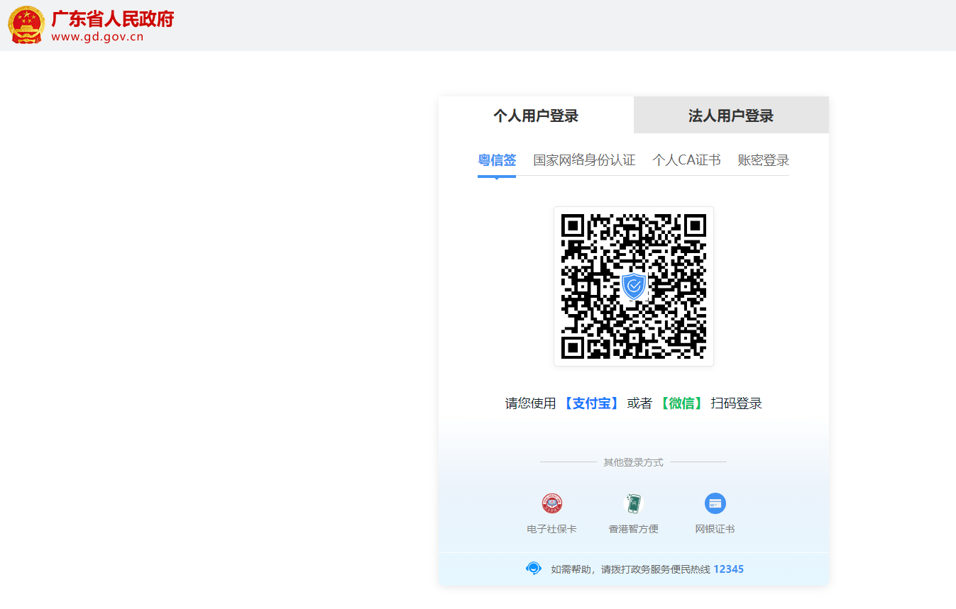Click the www.gd.gov.cn address text
956x609 pixels.
coord(97,37)
